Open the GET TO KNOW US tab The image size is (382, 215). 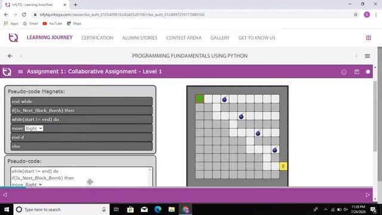pos(257,38)
